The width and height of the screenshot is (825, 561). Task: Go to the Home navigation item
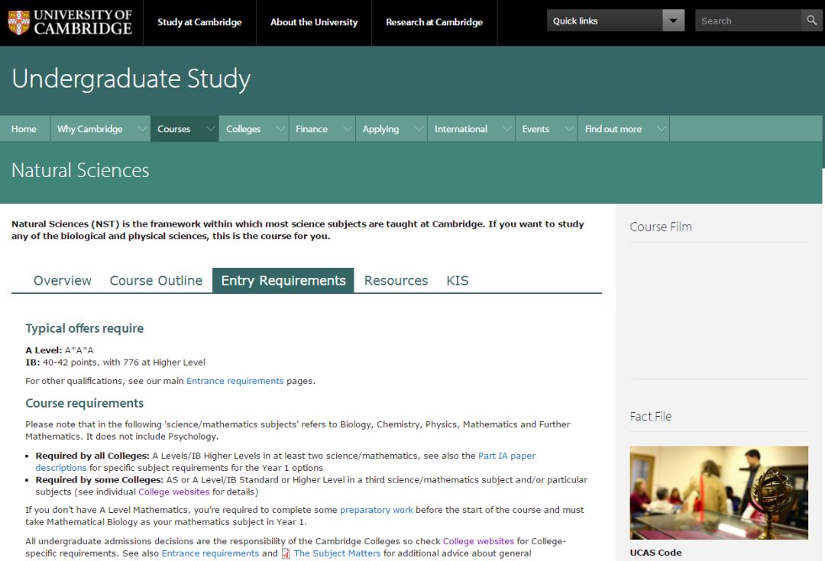tap(24, 129)
